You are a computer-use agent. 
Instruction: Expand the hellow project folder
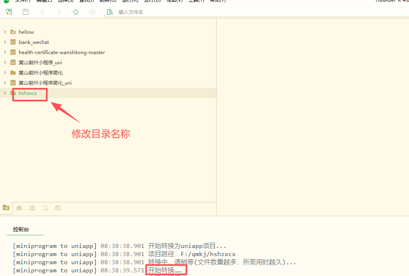(5, 32)
